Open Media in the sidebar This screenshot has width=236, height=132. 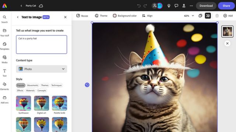pos(4,59)
